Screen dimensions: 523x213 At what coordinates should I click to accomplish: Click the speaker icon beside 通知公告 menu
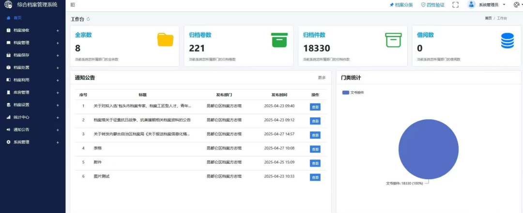pos(9,130)
